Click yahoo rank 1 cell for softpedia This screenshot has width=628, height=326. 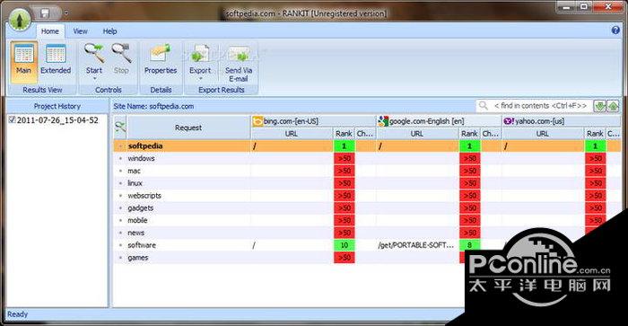click(595, 146)
